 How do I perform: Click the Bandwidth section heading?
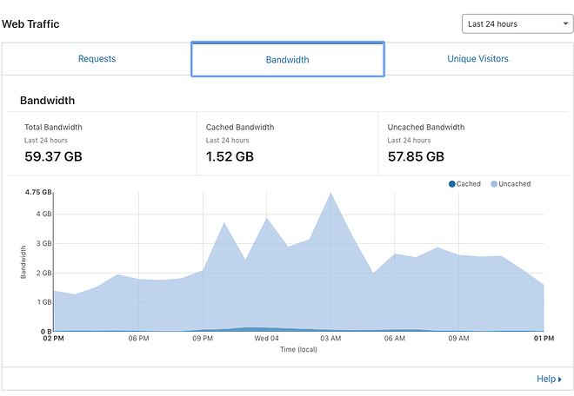coord(47,101)
